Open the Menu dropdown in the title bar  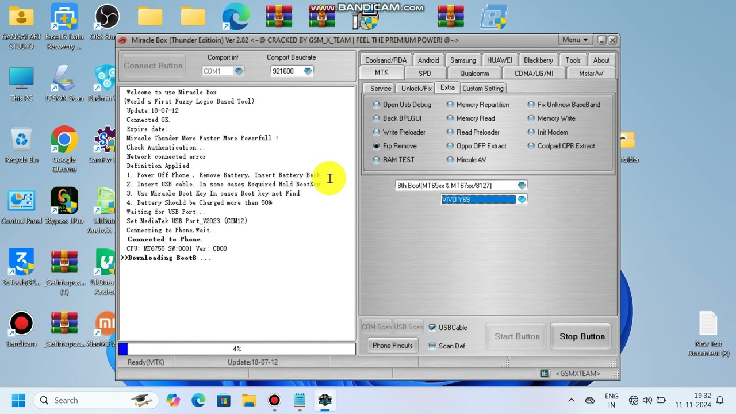575,40
